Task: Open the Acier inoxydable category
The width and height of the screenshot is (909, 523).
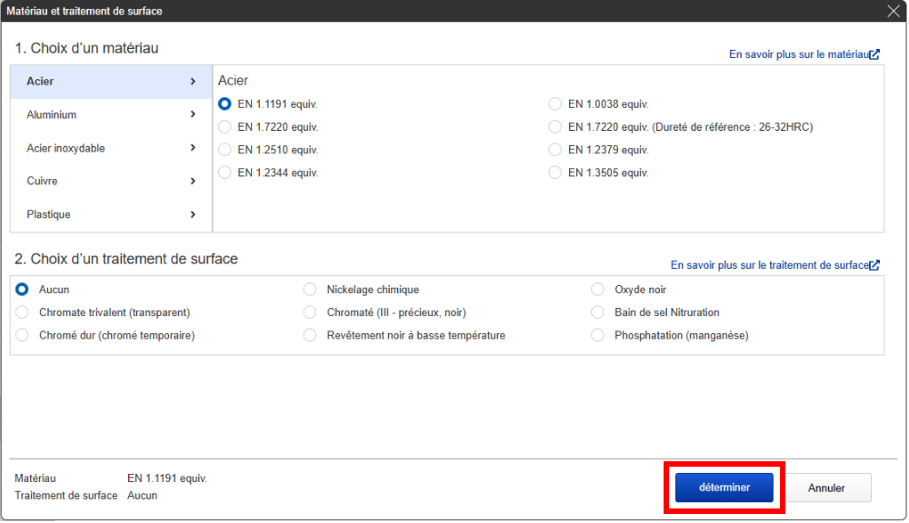Action: pos(111,148)
